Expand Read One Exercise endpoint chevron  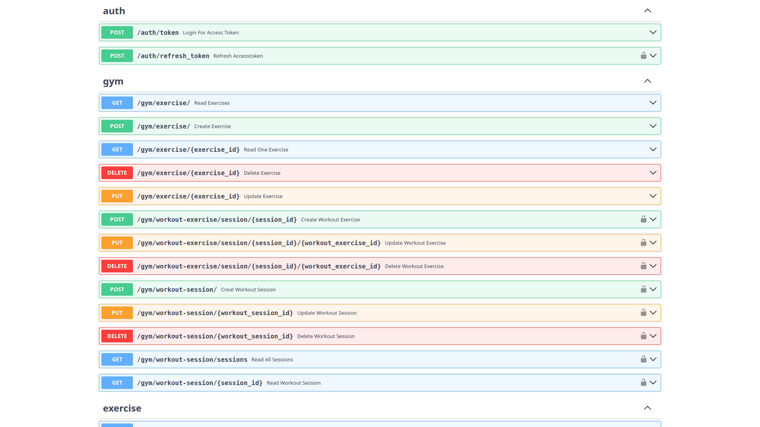[653, 149]
